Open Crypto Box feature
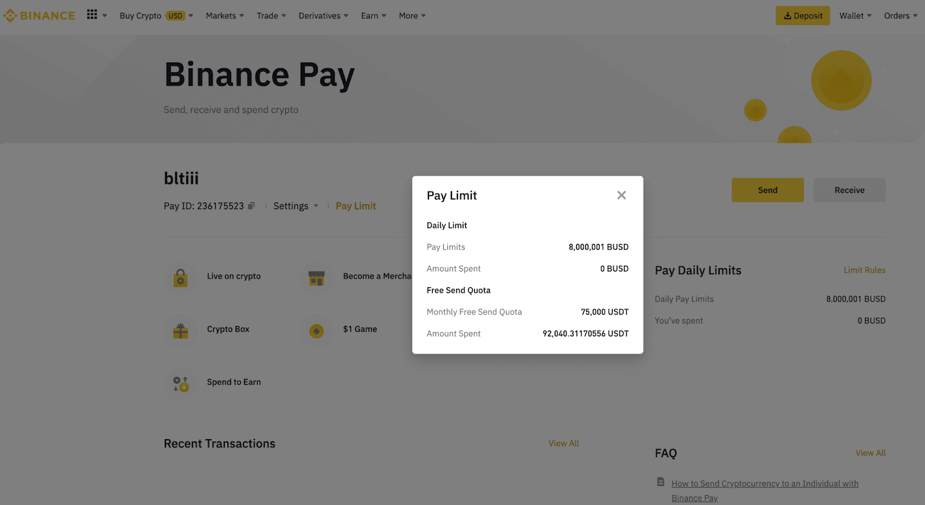 tap(228, 329)
